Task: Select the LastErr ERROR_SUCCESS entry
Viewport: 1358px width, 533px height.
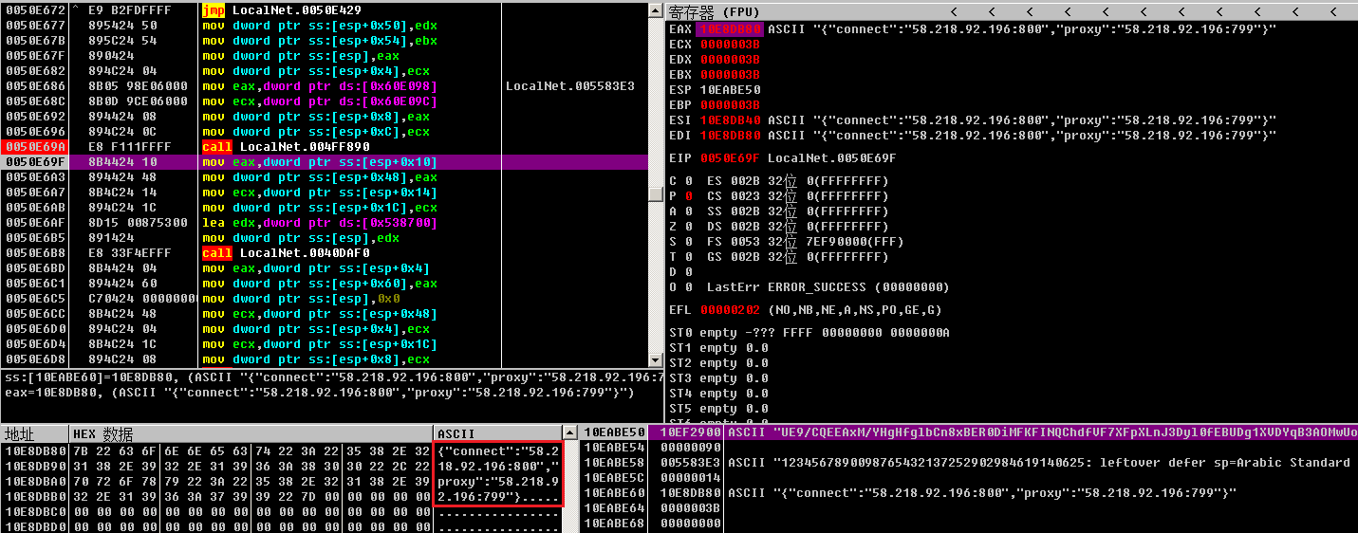Action: (x=828, y=287)
